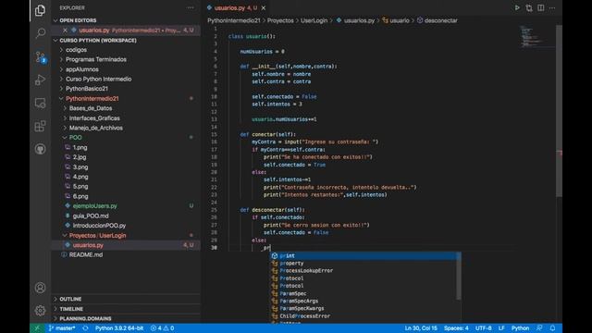This screenshot has height=333, width=592.
Task: Go to line via Ln 30, Col 15
Action: pyautogui.click(x=421, y=328)
